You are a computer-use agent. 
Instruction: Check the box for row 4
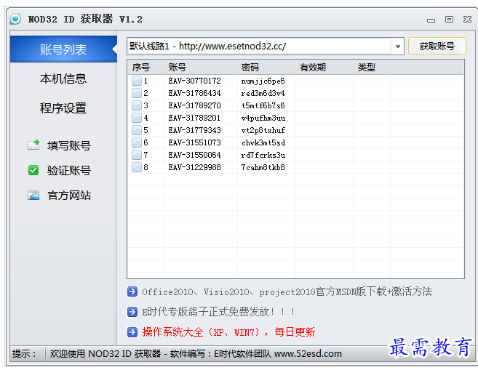click(137, 118)
